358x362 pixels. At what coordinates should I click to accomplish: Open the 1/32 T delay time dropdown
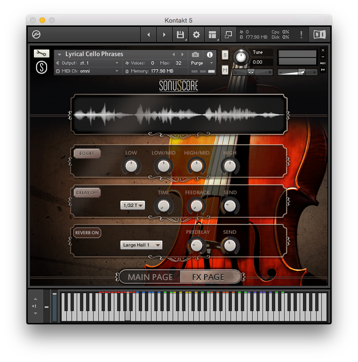point(133,205)
